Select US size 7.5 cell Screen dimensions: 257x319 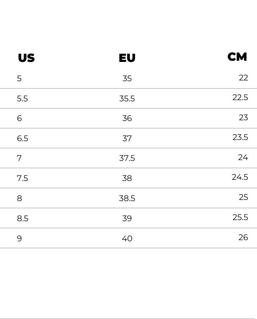pyautogui.click(x=22, y=178)
